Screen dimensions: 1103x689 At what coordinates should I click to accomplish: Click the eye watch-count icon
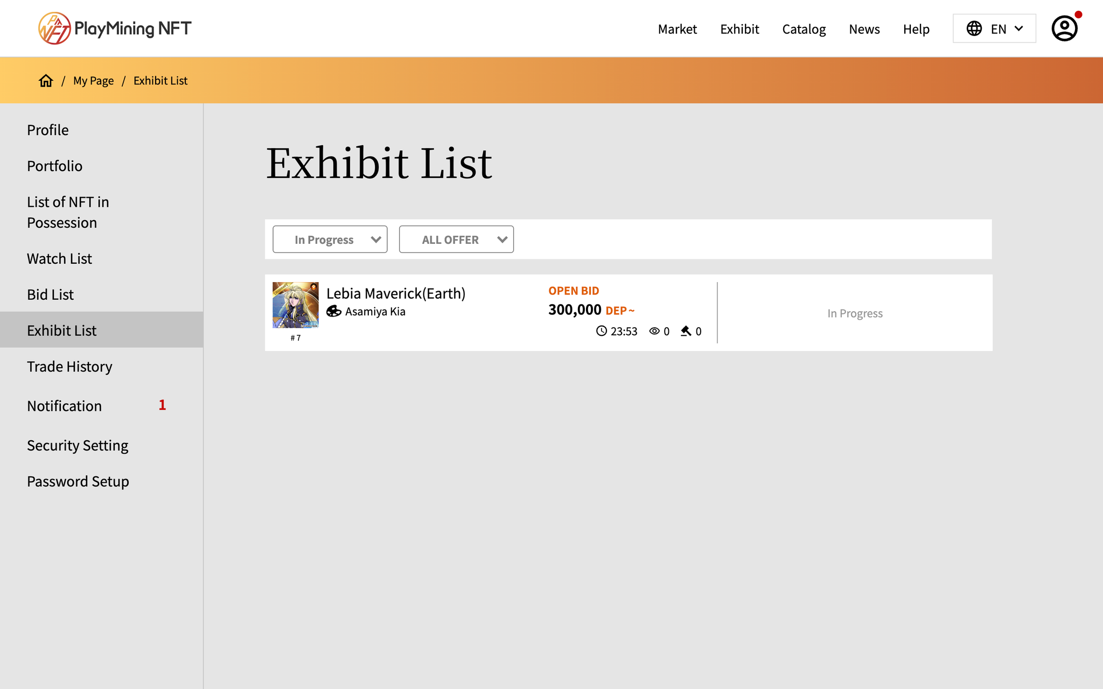pos(654,331)
